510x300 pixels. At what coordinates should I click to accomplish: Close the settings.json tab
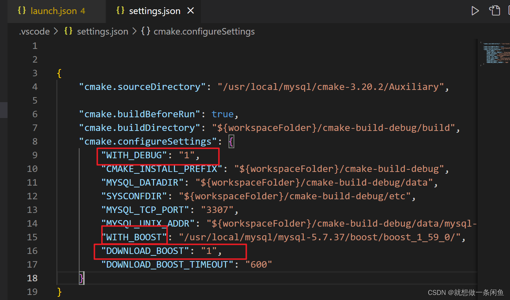click(191, 11)
